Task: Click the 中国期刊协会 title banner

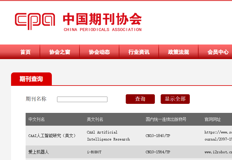Action: click(x=102, y=19)
